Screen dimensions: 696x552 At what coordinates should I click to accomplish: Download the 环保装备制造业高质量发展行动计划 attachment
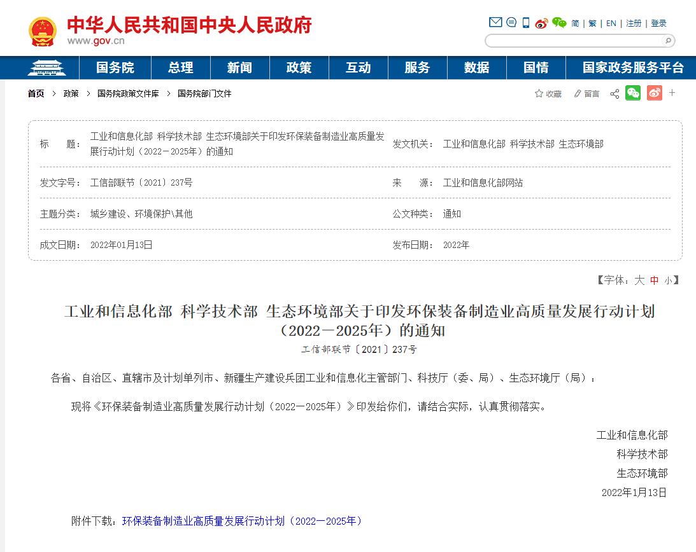click(243, 521)
